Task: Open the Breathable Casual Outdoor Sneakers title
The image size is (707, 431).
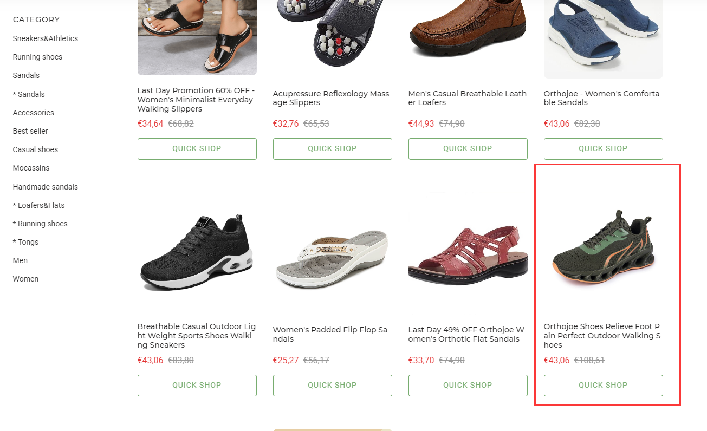Action: 196,336
